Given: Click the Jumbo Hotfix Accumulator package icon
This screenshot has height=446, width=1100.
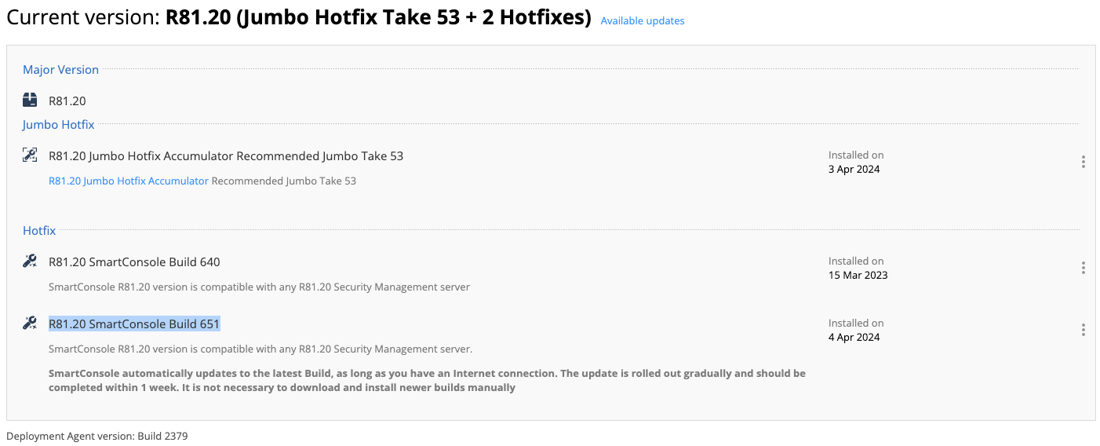Looking at the screenshot, I should point(30,155).
